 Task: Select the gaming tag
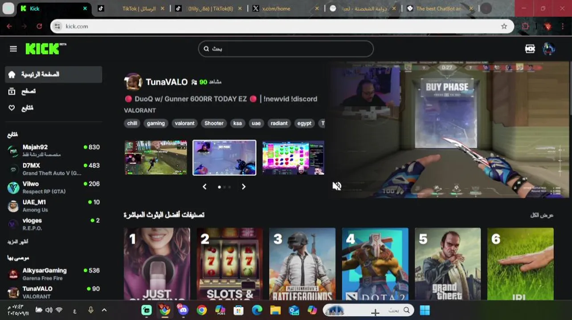point(156,123)
